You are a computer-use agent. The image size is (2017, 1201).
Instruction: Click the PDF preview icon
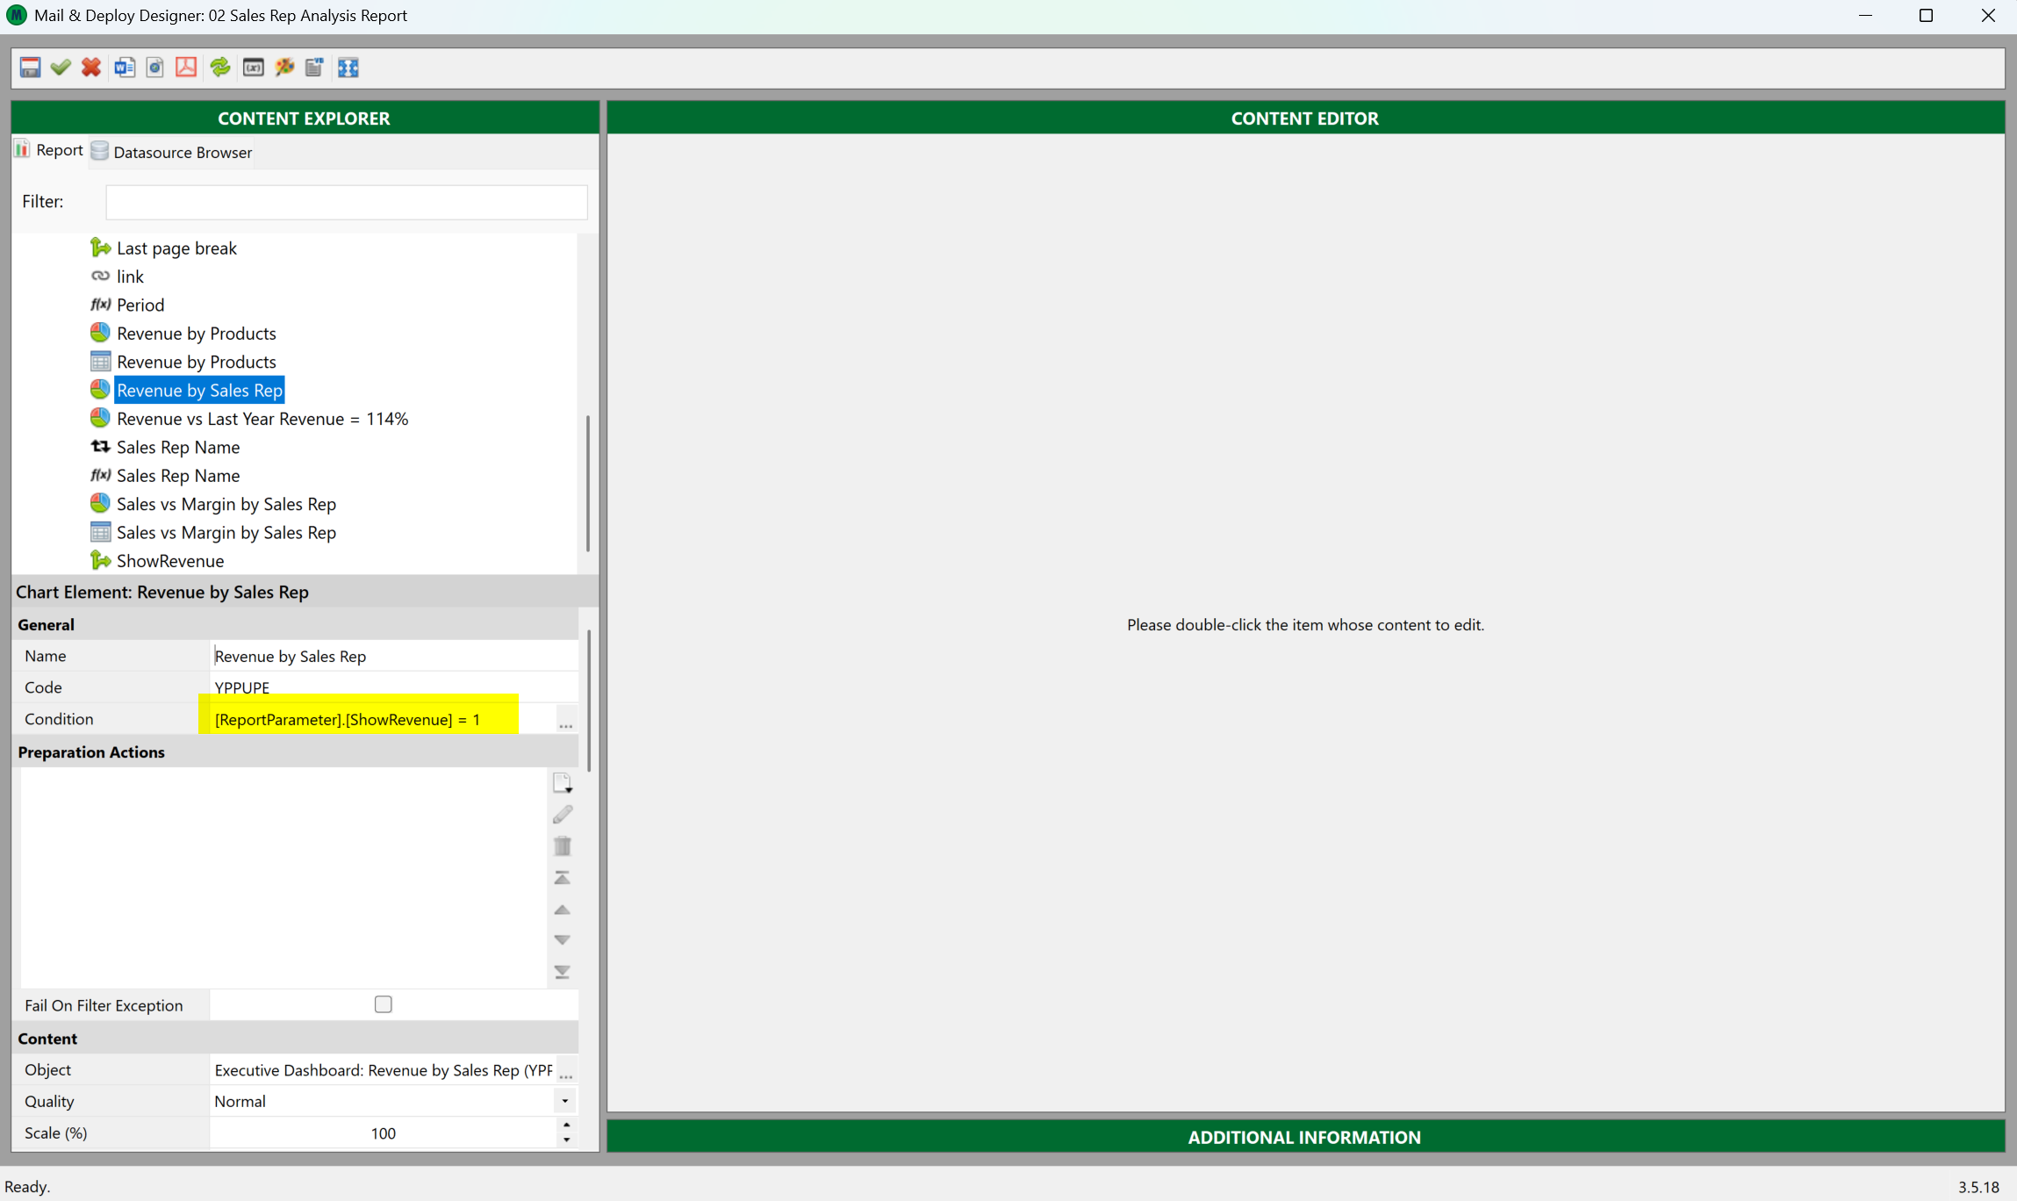click(x=186, y=68)
